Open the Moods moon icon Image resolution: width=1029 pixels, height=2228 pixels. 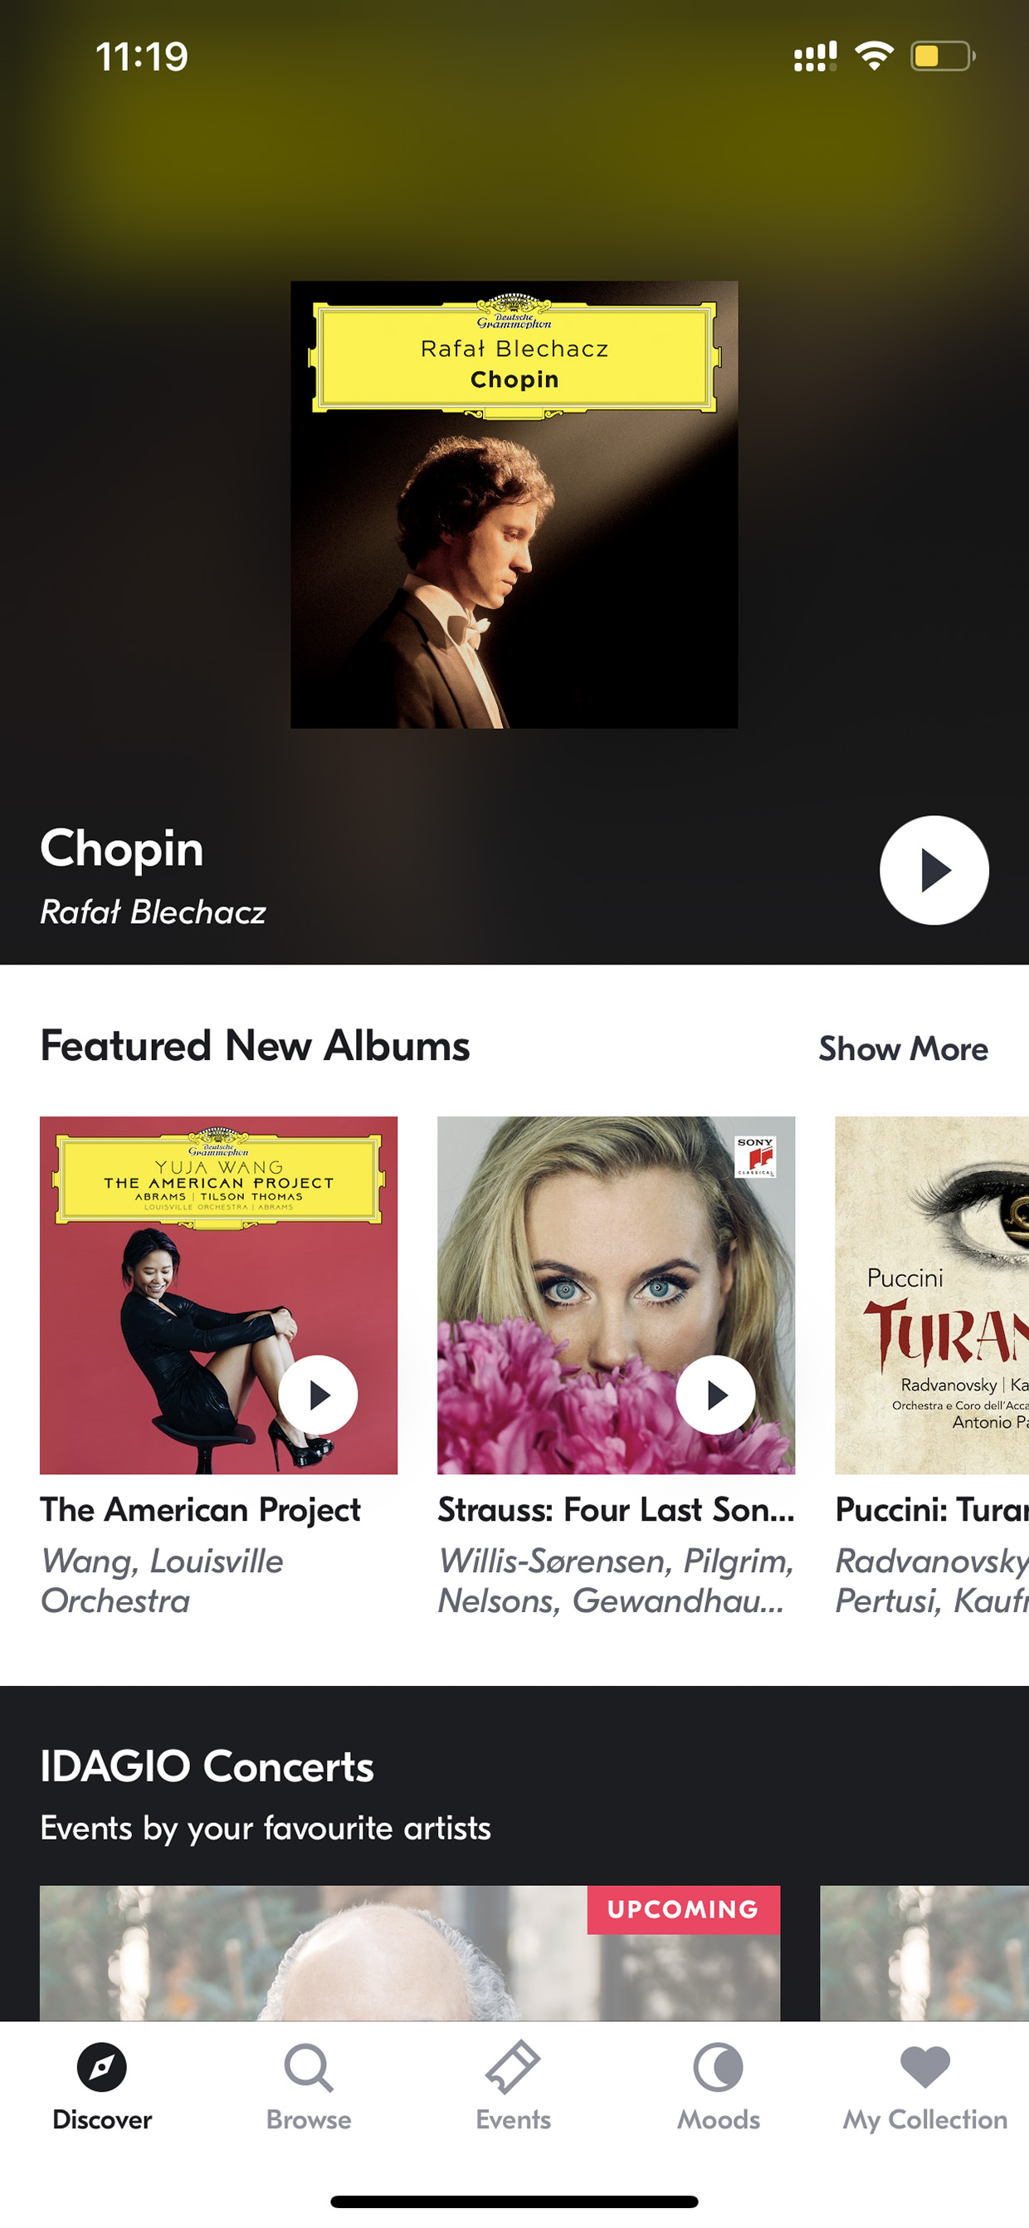[x=718, y=2068]
